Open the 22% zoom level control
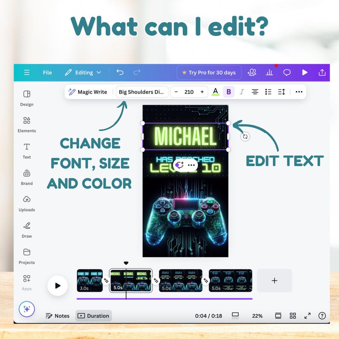 [257, 316]
